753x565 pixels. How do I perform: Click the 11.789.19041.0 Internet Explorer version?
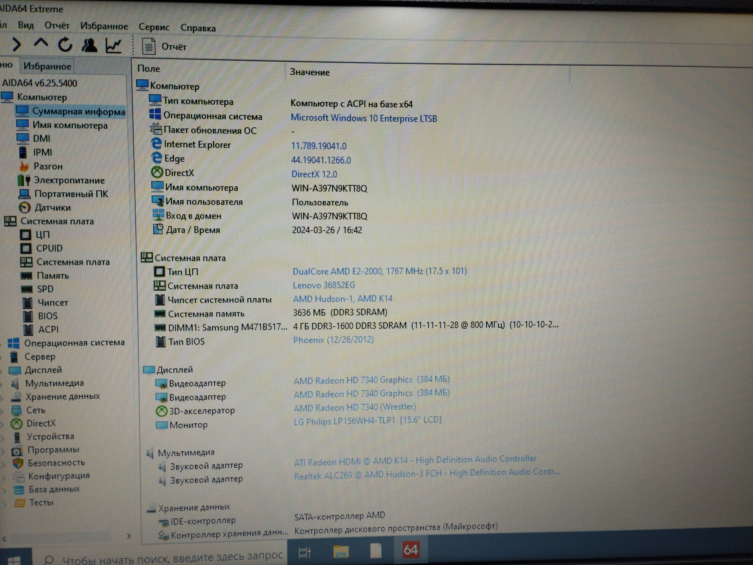[x=319, y=146]
